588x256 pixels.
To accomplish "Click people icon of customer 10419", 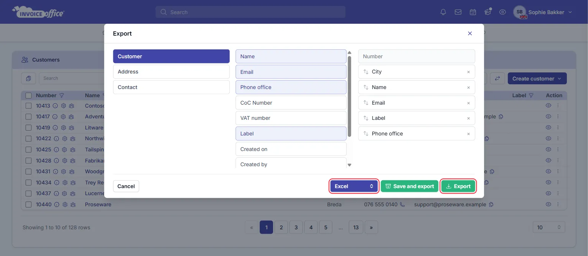I will 71,128.
